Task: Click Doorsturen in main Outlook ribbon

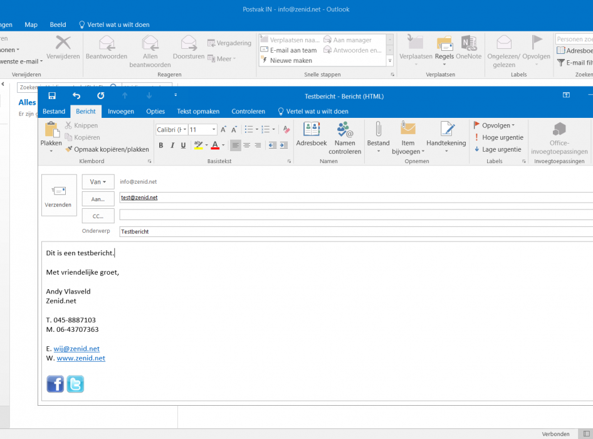Action: click(x=189, y=48)
